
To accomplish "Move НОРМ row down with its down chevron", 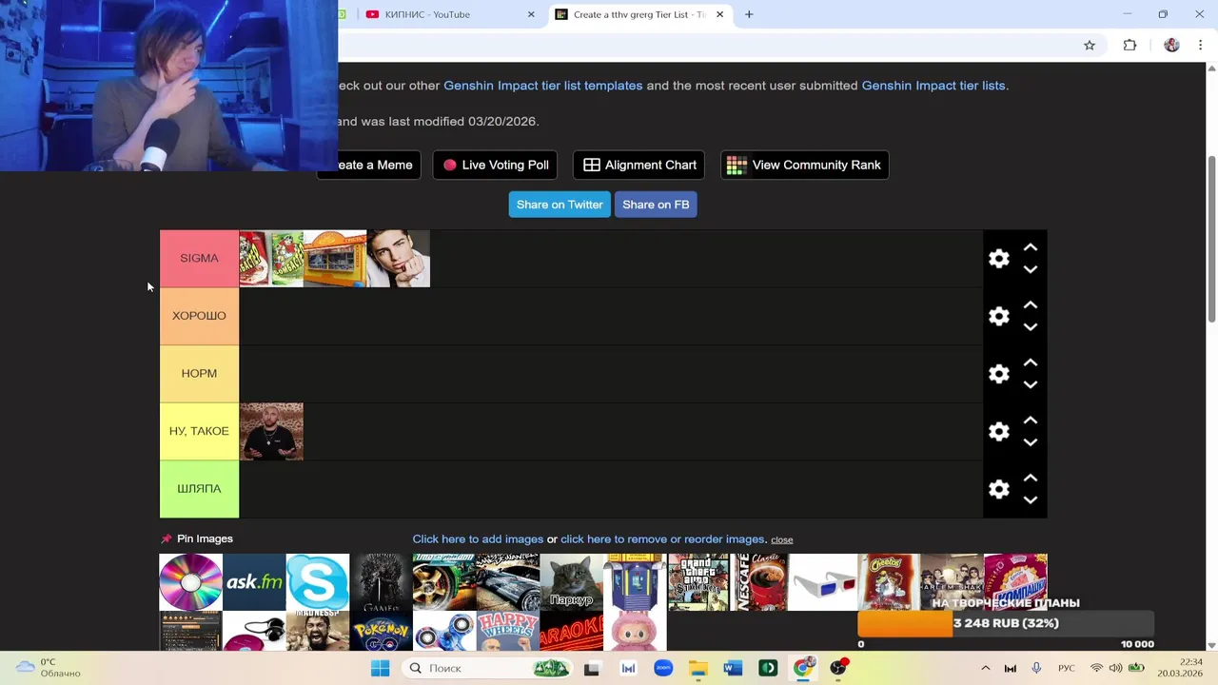I will pyautogui.click(x=1030, y=384).
